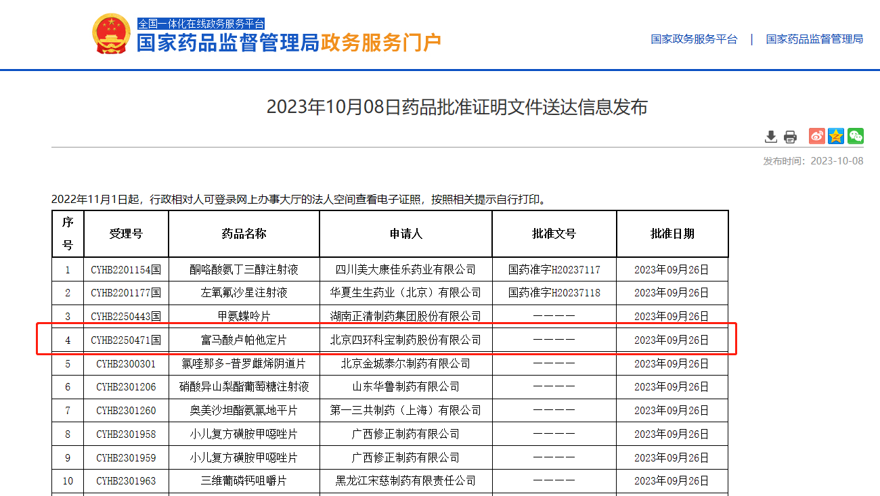Open 国家政务服务平台 link

[x=694, y=39]
